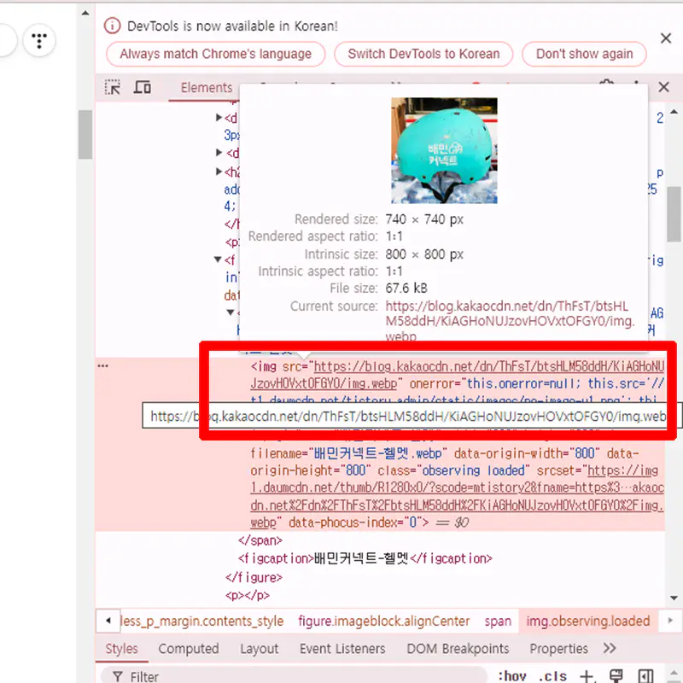Click the Elements panel scroll-up arrow
Screen dimensions: 683x683
tap(674, 112)
